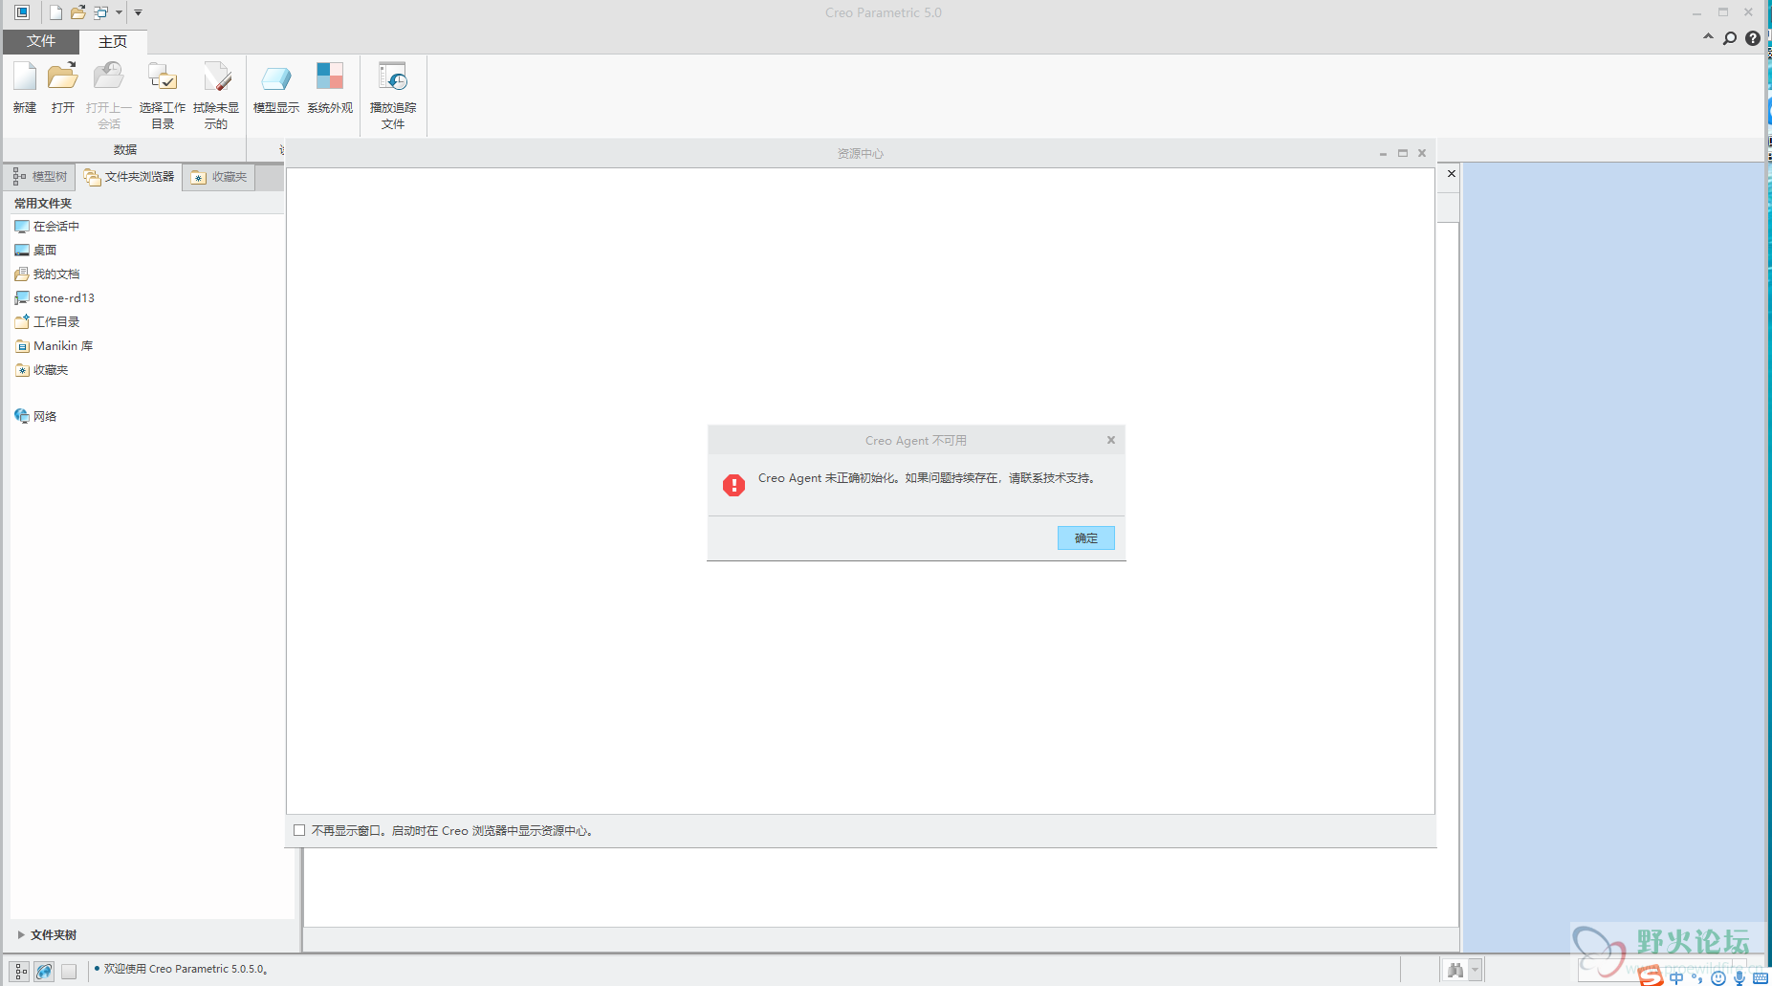Image resolution: width=1772 pixels, height=986 pixels.
Task: Close the 资源中心 window
Action: coord(1422,153)
